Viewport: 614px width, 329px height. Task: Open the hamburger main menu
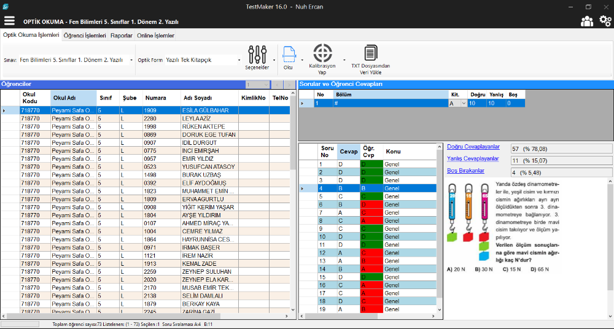tap(9, 21)
